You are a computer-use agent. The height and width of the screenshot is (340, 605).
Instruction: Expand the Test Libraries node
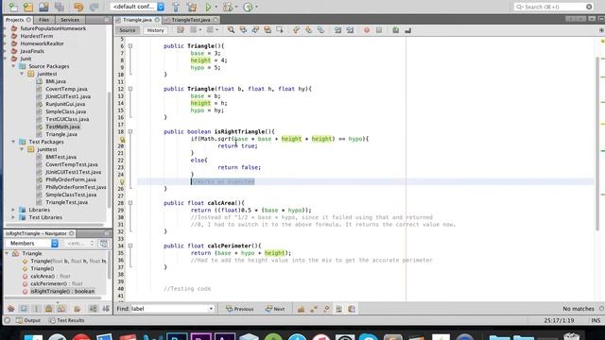pos(13,217)
